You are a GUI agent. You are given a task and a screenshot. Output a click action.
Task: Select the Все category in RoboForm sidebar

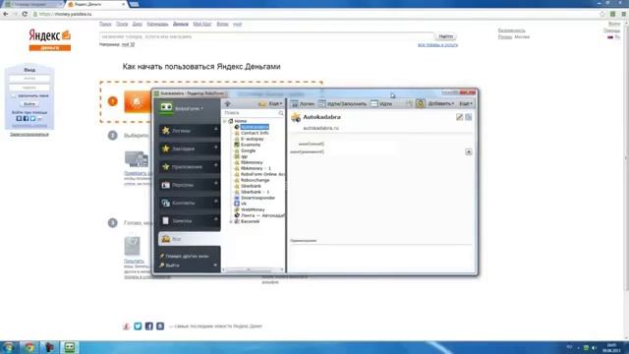pos(189,239)
